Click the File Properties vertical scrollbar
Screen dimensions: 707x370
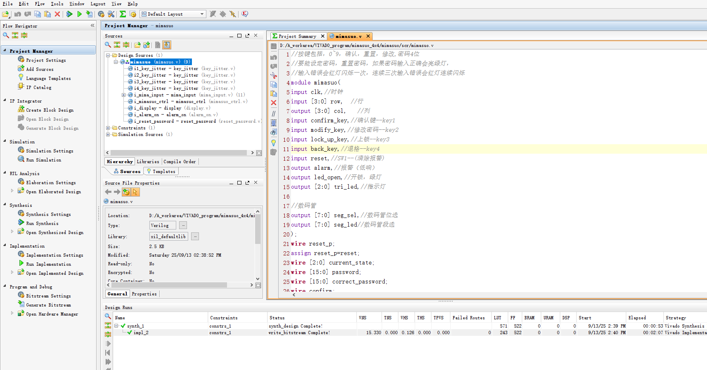click(258, 229)
